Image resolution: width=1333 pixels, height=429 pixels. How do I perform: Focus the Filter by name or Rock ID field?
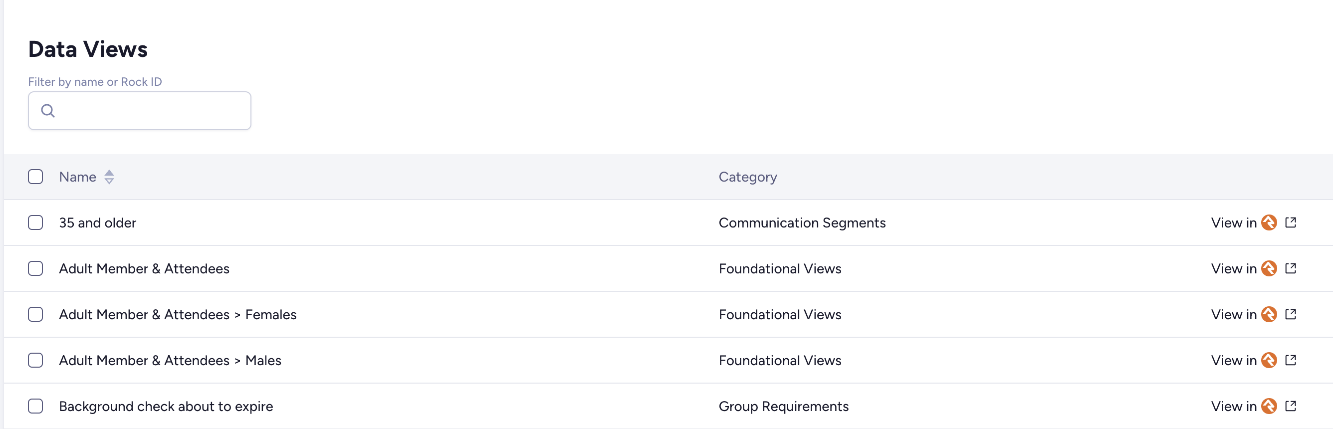150,111
